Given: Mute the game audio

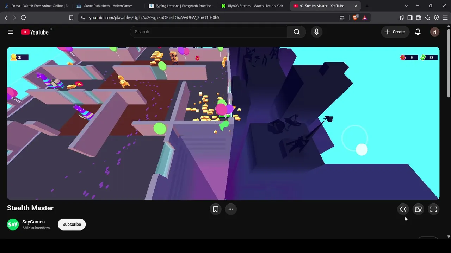Looking at the screenshot, I should (403, 209).
